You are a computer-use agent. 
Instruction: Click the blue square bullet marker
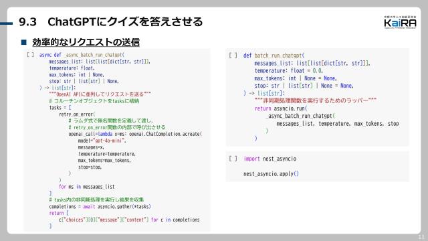coord(24,42)
